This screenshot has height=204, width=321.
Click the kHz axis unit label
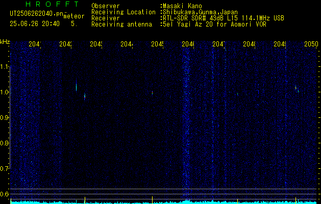[x=5, y=42]
